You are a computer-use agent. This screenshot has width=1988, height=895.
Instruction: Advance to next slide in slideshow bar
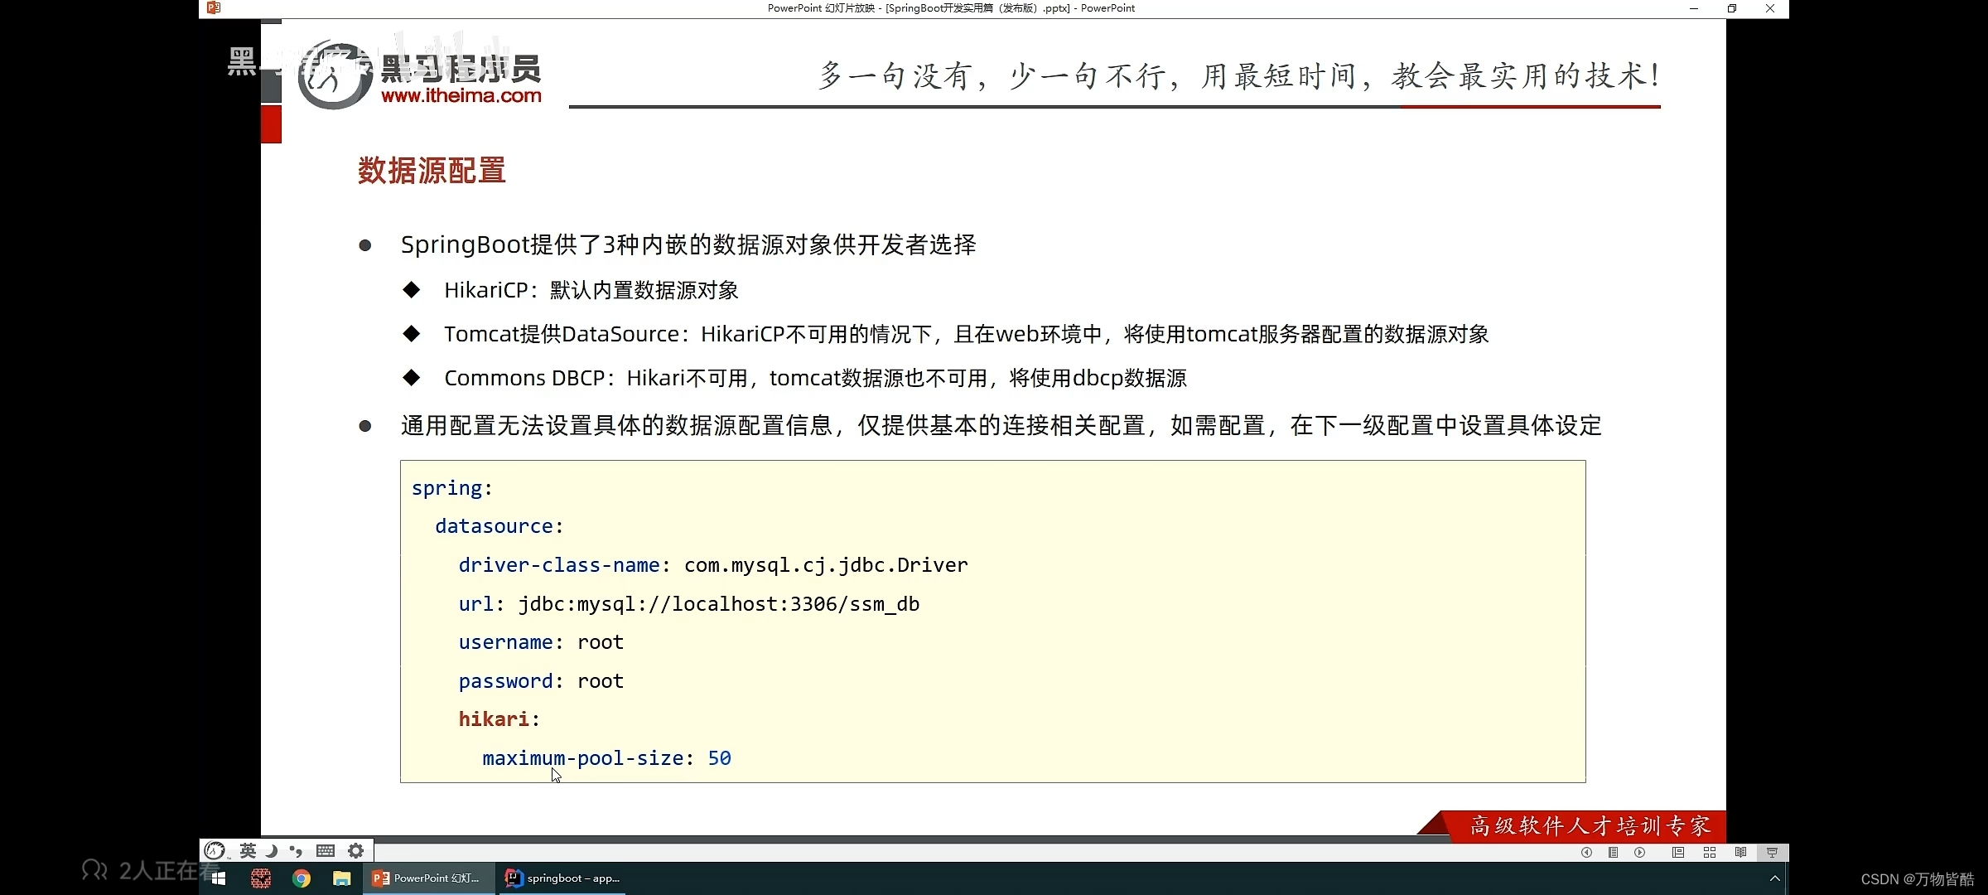1639,852
